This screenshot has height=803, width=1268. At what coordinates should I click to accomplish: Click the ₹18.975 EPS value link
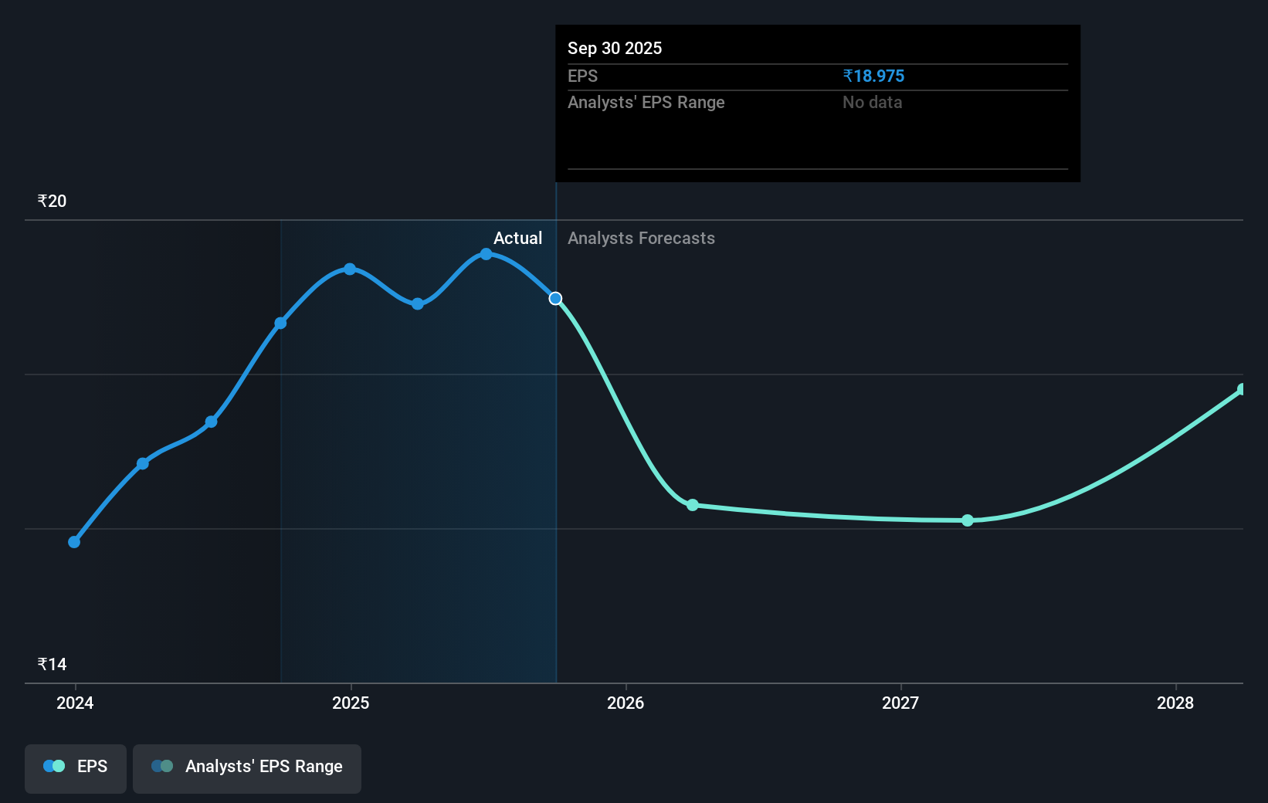coord(874,76)
